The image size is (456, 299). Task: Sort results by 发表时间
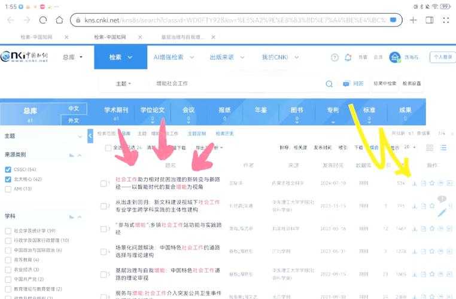coord(322,148)
